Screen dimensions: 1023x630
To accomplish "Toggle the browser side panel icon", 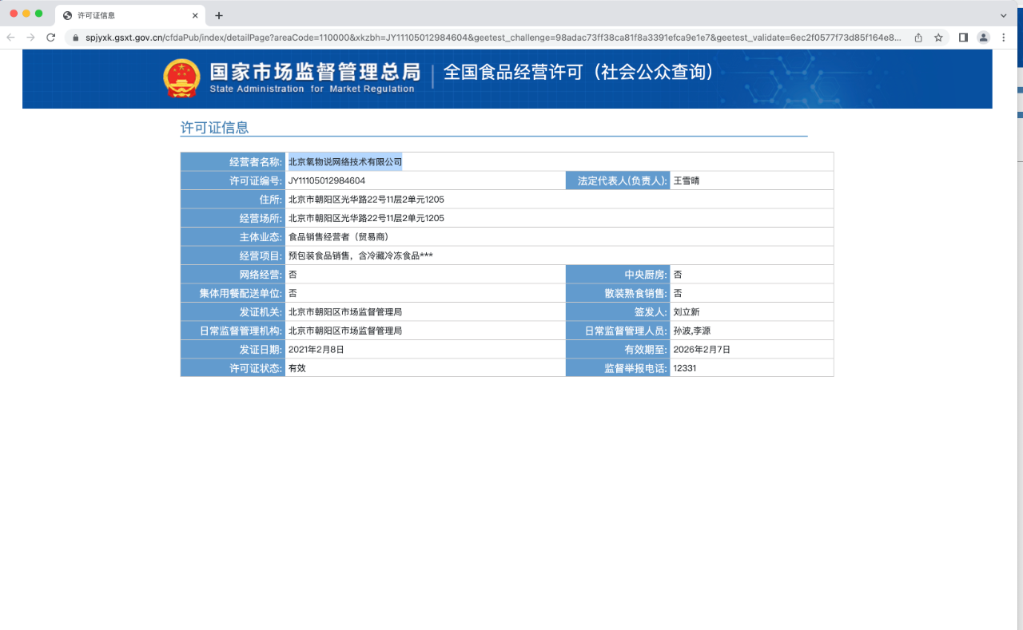I will tap(963, 38).
